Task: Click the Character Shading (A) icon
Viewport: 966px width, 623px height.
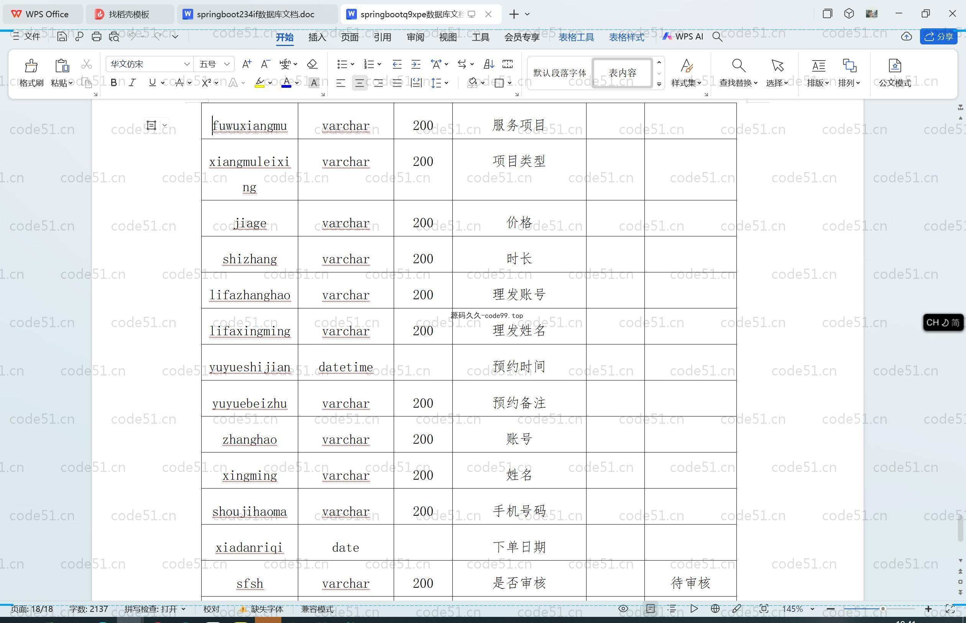Action: coord(314,83)
